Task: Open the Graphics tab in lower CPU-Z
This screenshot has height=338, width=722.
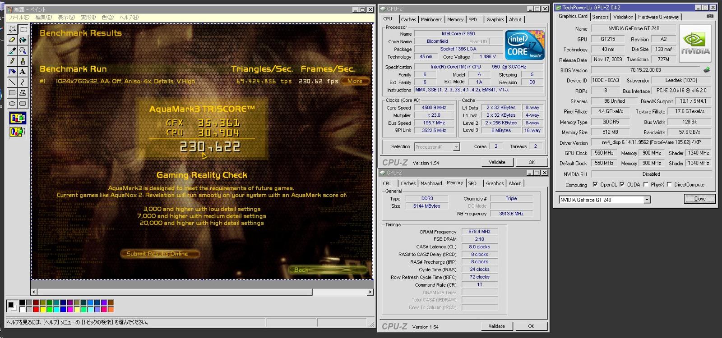Action: coord(495,183)
